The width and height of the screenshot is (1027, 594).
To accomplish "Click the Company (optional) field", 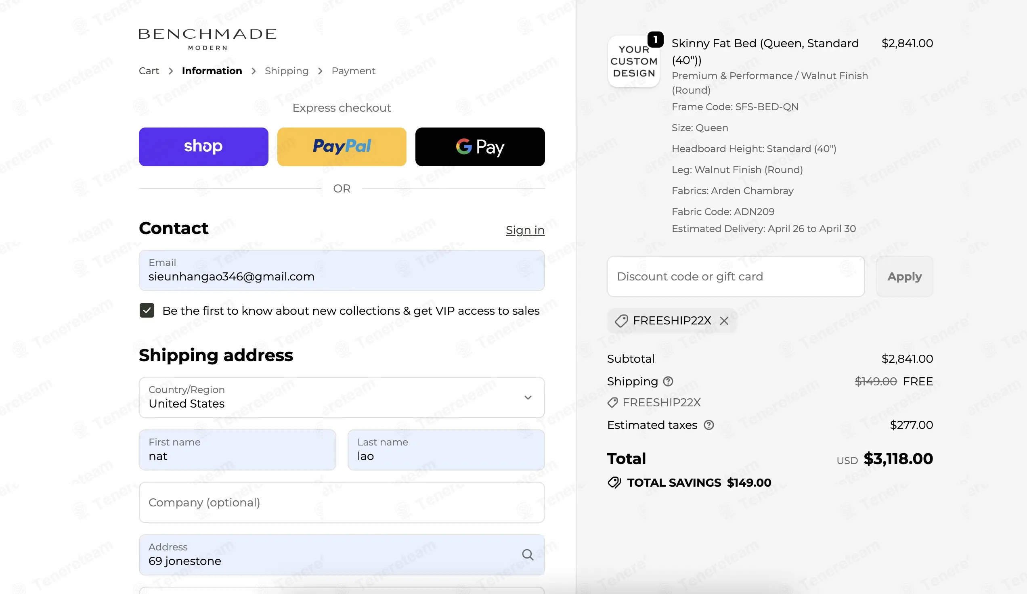I will click(342, 502).
